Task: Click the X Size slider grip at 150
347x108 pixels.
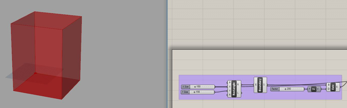Action: tap(195, 87)
